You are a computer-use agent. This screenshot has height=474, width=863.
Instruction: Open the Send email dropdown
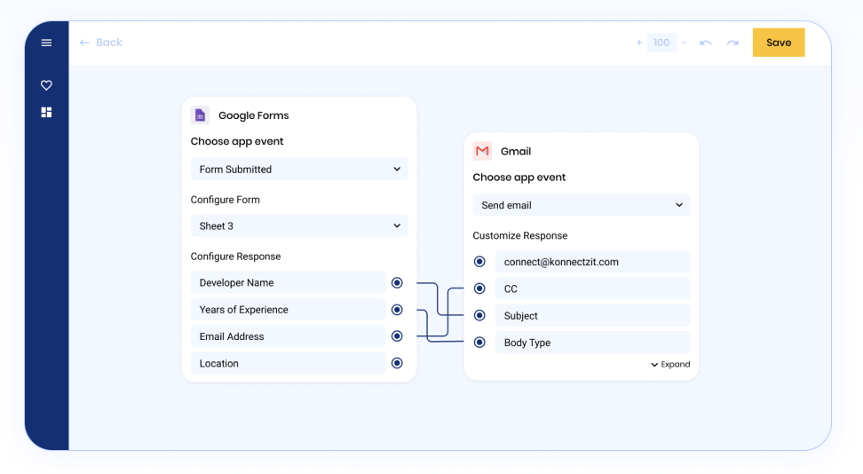[582, 205]
